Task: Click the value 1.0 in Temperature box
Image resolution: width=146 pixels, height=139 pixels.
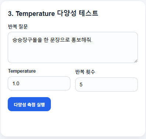Action: point(16,83)
